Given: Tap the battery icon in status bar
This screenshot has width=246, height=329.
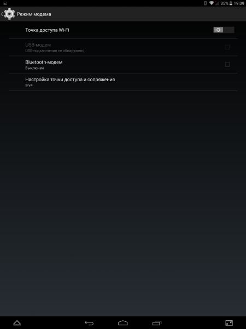Looking at the screenshot, I should coord(231,3).
